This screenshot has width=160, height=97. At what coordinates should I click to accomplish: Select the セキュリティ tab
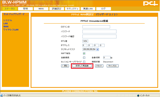tap(72, 9)
